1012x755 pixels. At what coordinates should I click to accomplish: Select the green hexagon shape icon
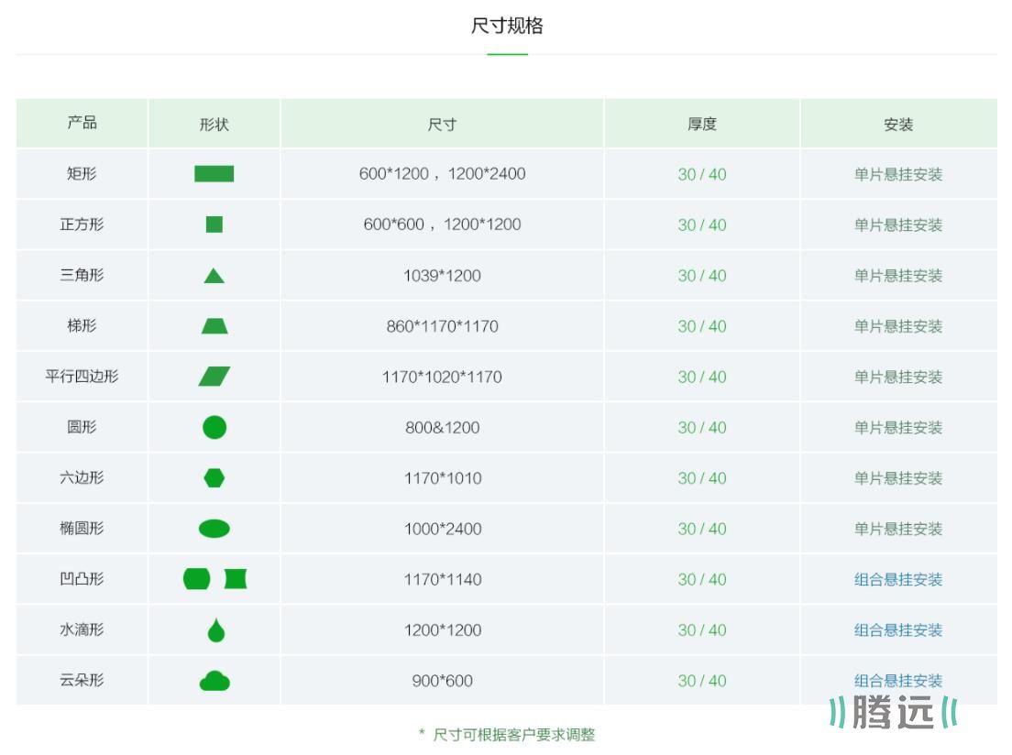pyautogui.click(x=214, y=478)
